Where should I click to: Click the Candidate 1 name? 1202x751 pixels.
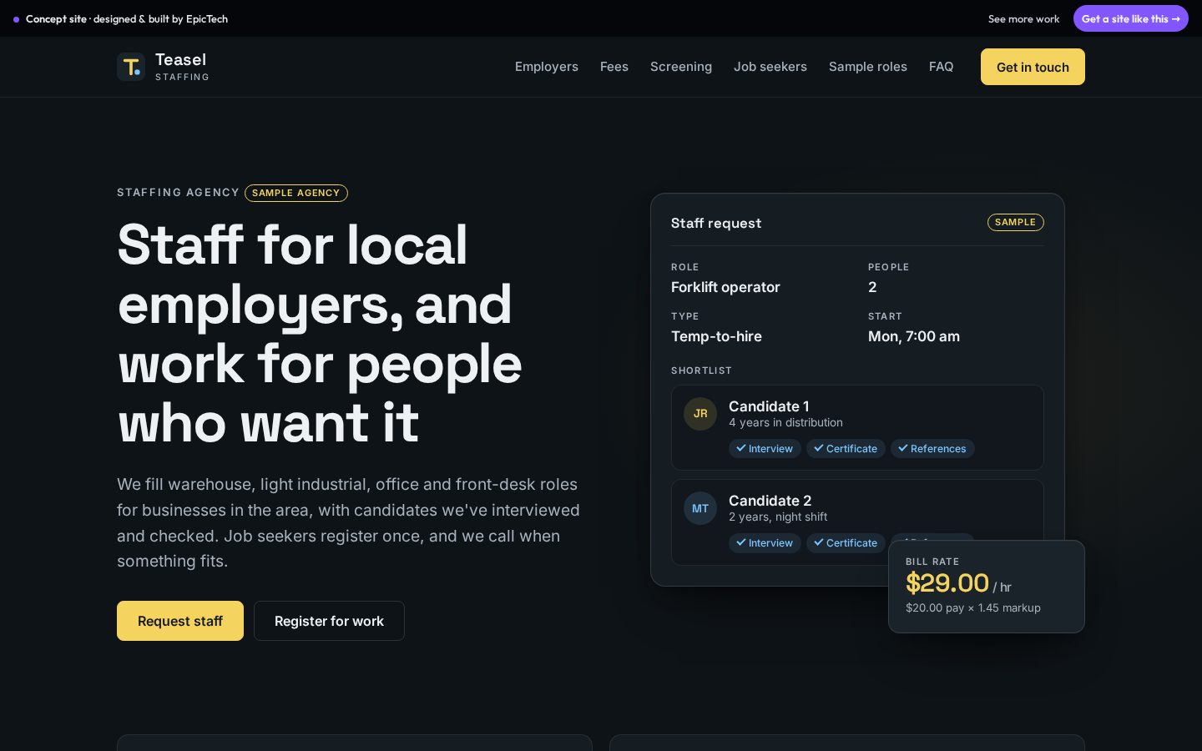coord(769,406)
